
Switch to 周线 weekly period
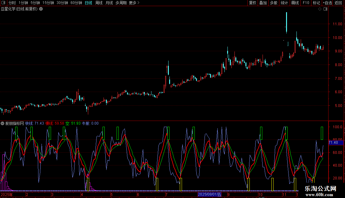(99, 3)
